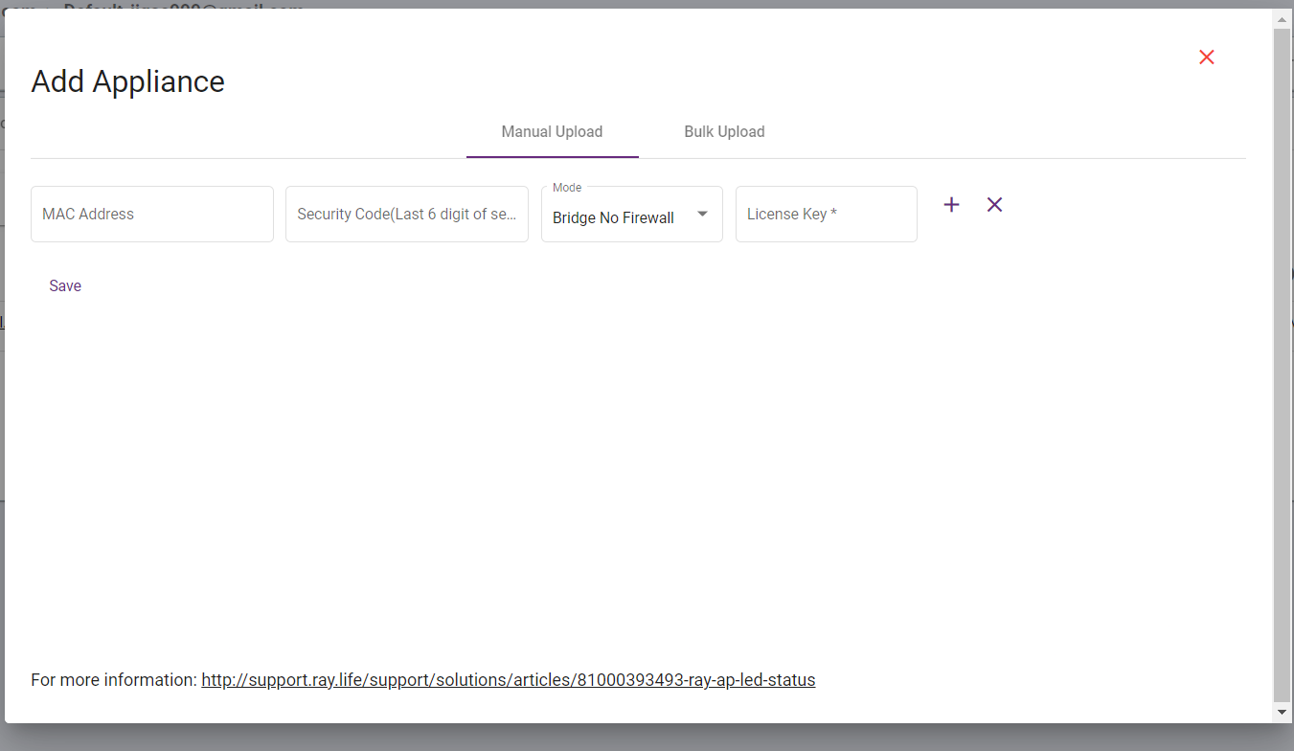This screenshot has height=751, width=1294.
Task: Remove the appliance row with purple X
Action: point(995,204)
